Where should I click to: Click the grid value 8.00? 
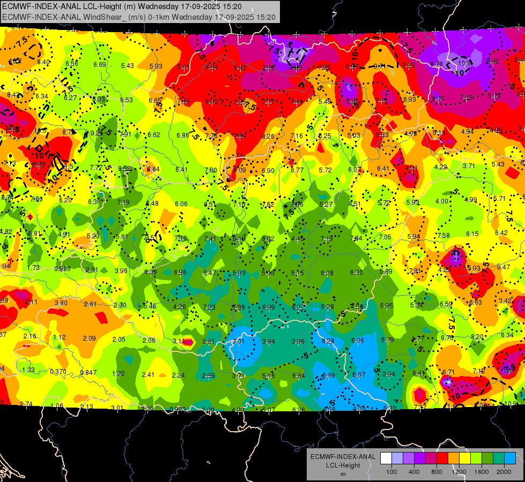coord(438,99)
